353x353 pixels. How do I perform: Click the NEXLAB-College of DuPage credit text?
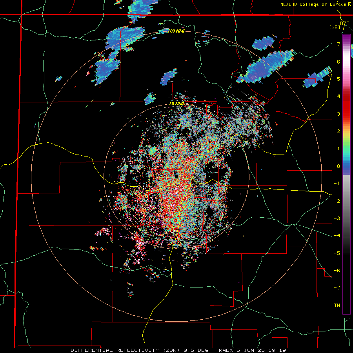pyautogui.click(x=314, y=4)
